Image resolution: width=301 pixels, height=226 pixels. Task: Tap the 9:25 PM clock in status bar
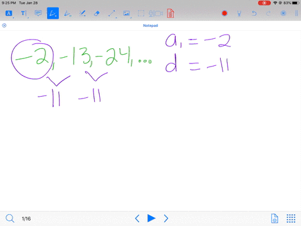pyautogui.click(x=9, y=3)
